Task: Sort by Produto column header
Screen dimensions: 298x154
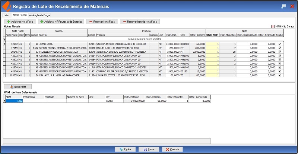Action: (x=101, y=35)
